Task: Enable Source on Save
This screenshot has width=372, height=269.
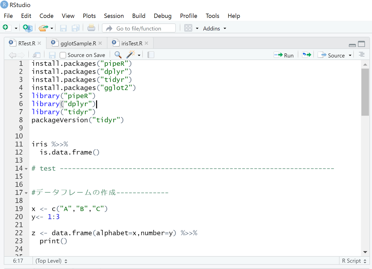Action: (x=63, y=55)
